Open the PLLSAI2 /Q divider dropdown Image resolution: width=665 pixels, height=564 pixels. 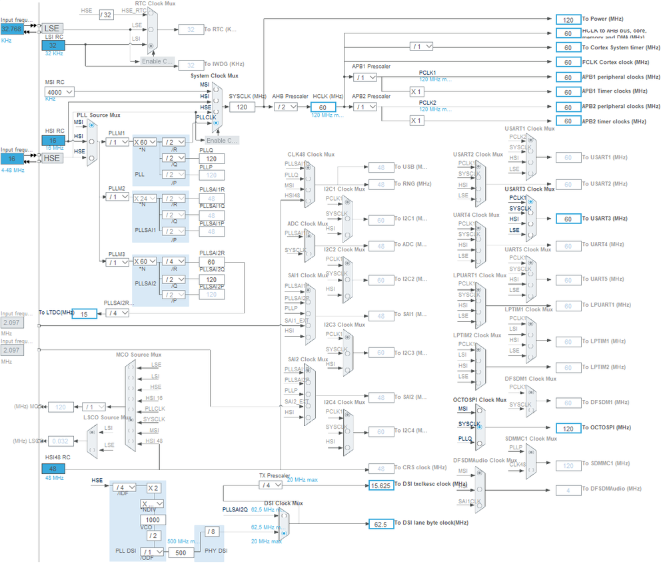click(x=174, y=279)
